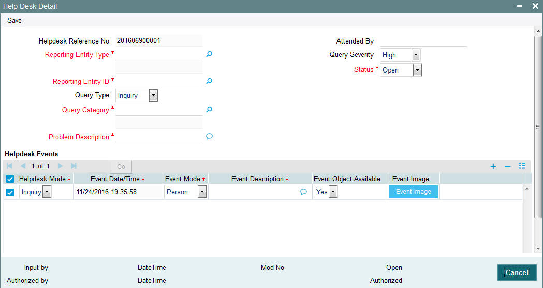Click Save in the toolbar

[x=14, y=20]
